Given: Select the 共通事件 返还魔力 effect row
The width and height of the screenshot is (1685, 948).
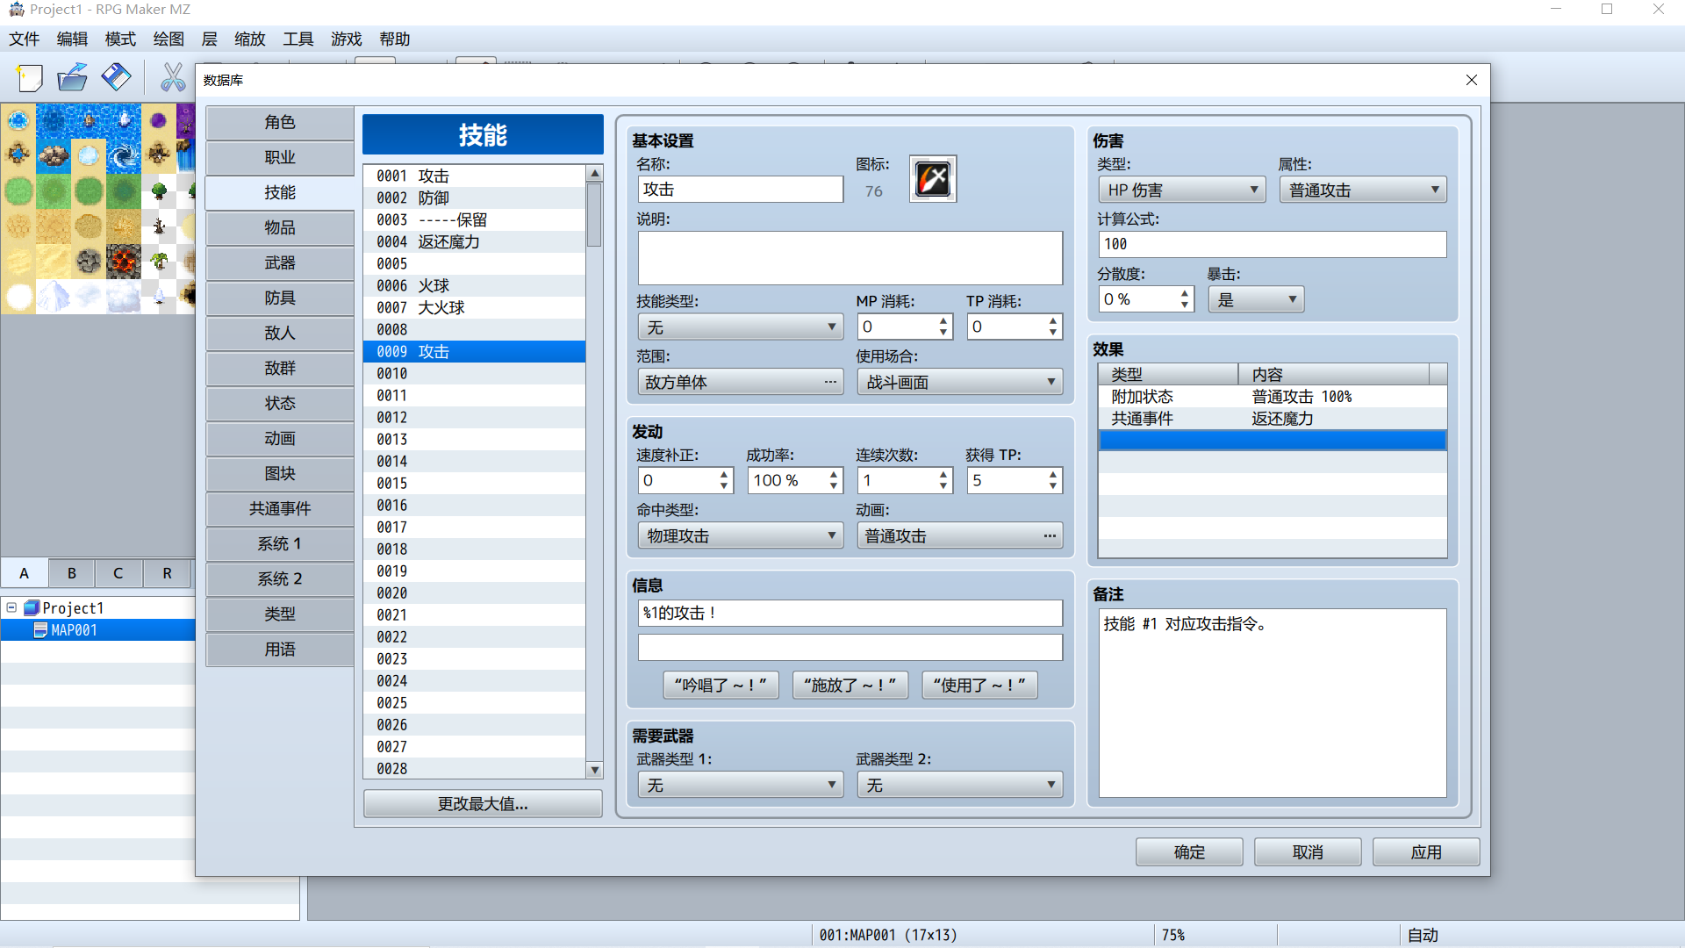Looking at the screenshot, I should click(1272, 419).
